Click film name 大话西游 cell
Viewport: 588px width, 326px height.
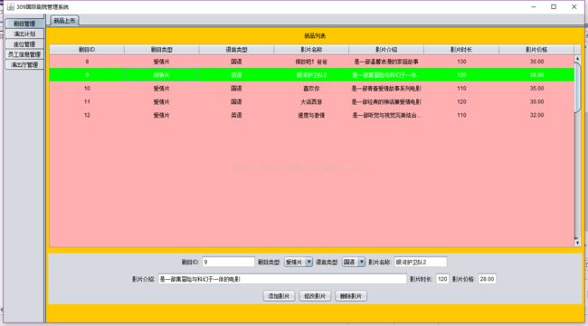(x=311, y=101)
